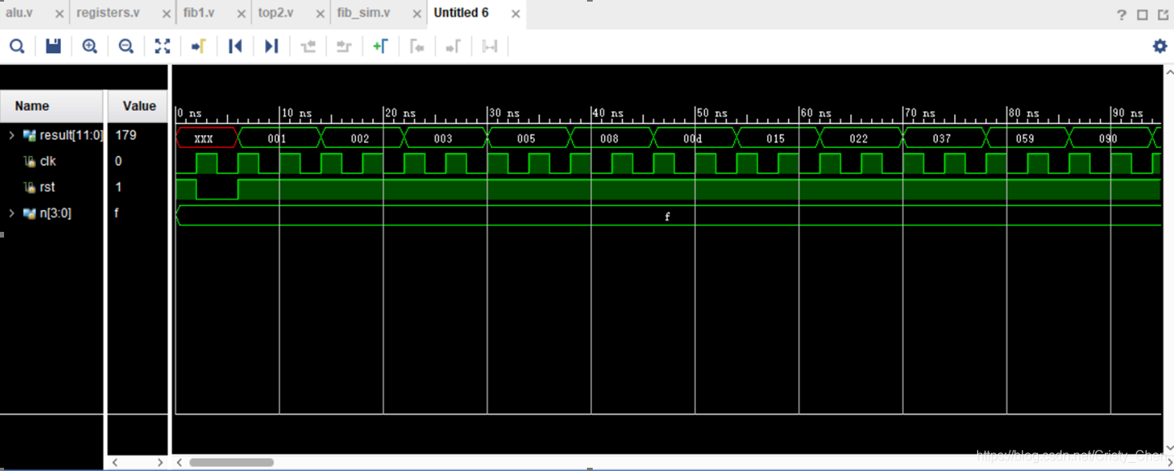Expand the n[3:0] bus
Image resolution: width=1174 pixels, height=471 pixels.
(11, 213)
